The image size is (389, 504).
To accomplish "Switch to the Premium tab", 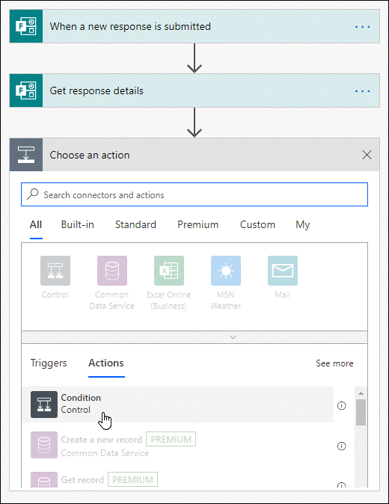I will point(197,224).
